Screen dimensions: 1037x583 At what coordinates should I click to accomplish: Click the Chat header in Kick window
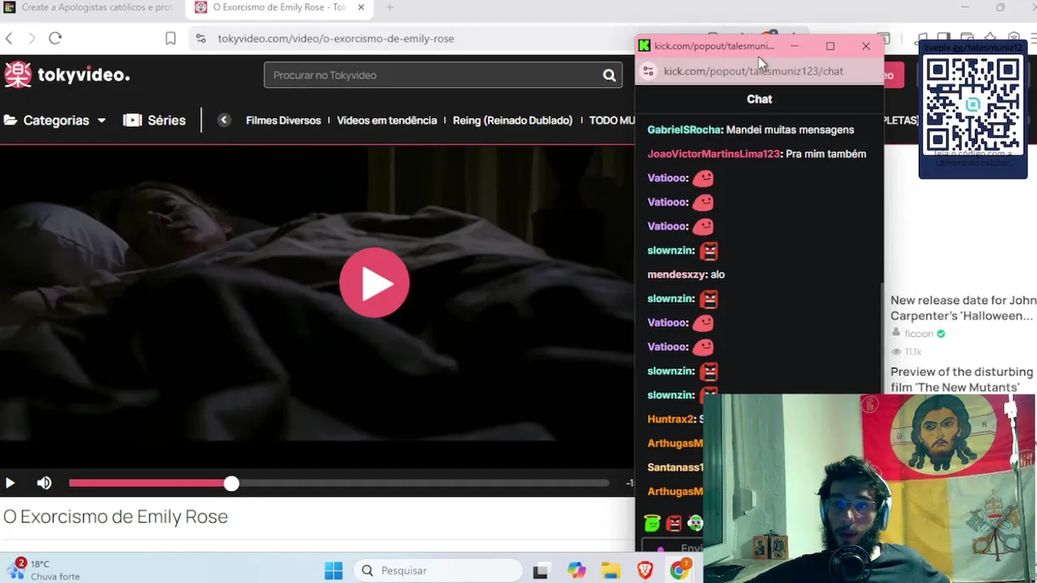click(759, 99)
